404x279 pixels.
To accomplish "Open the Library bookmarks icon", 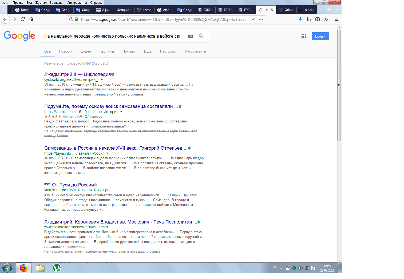I will [x=309, y=19].
